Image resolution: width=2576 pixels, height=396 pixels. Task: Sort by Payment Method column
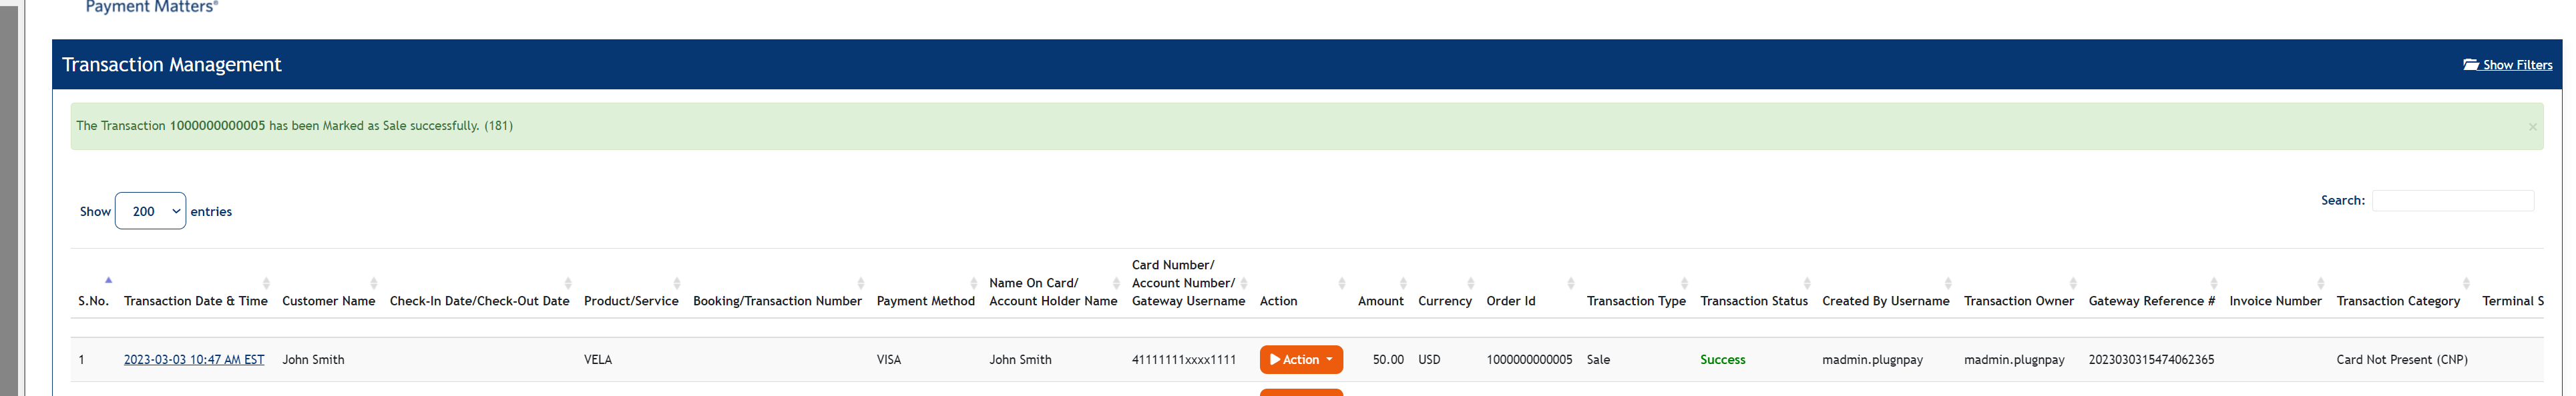(925, 300)
